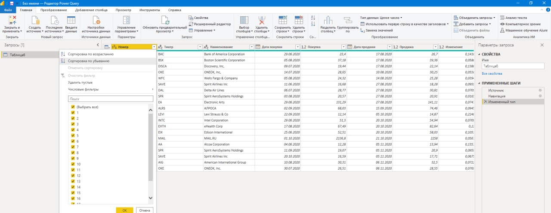Click Выбор столбцов icon
This screenshot has height=213, width=551.
coord(244,20)
